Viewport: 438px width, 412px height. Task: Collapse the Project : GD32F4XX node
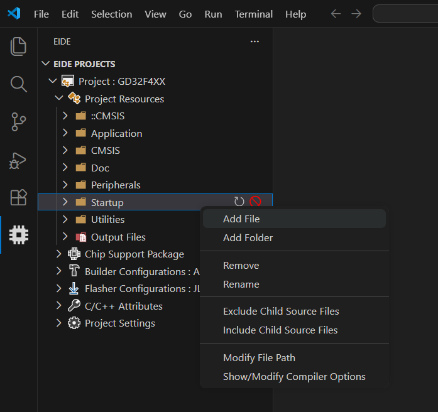pos(53,81)
